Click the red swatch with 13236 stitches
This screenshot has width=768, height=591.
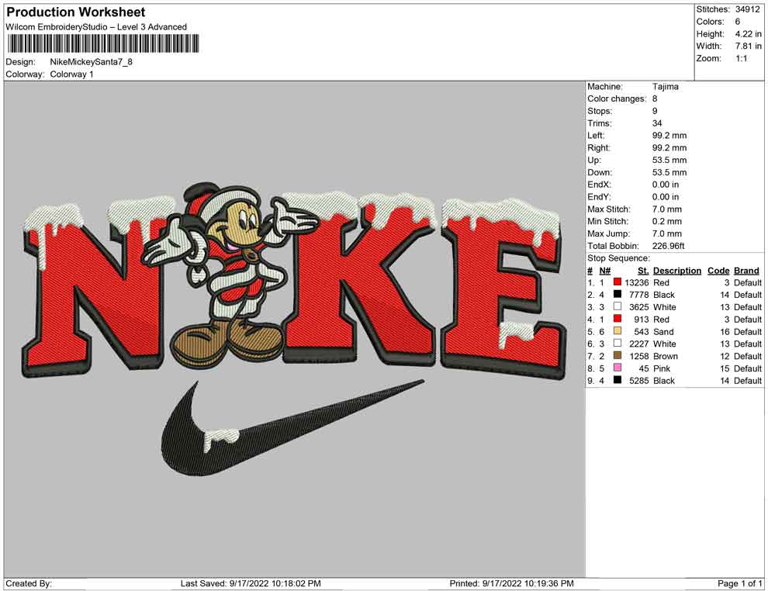tap(618, 282)
